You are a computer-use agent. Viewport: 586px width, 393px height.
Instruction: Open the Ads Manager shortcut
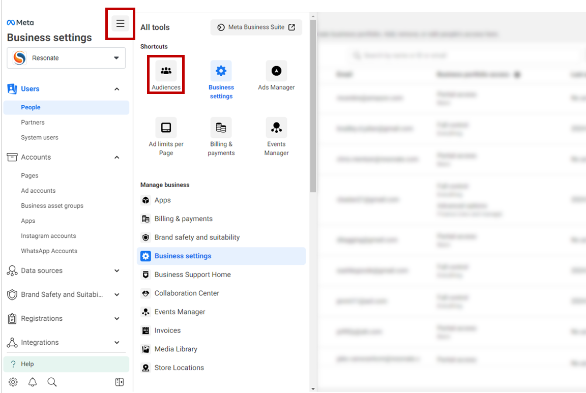[x=276, y=76]
